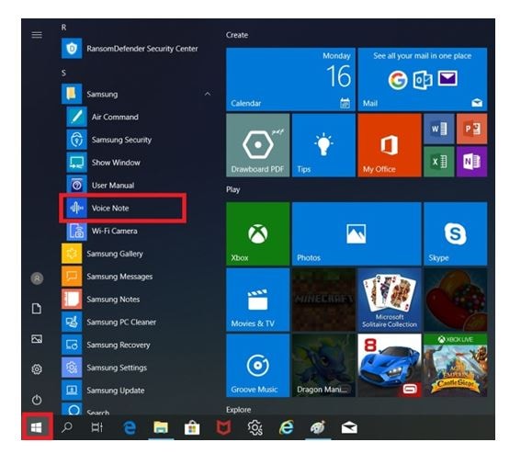The width and height of the screenshot is (521, 465).
Task: Open the Power options button
Action: [x=37, y=400]
